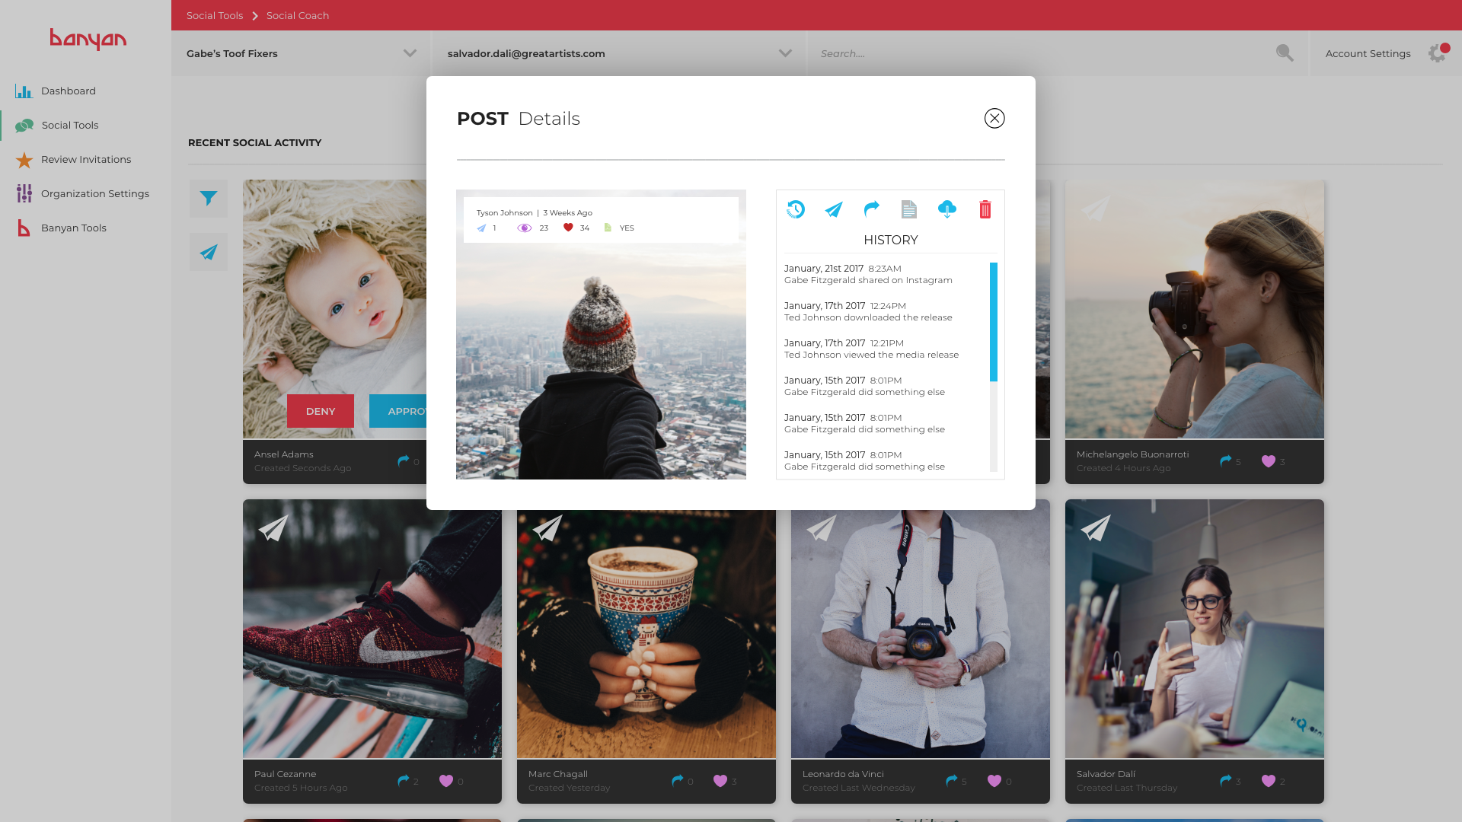Viewport: 1462px width, 822px height.
Task: Open the document release icon in modal
Action: coord(909,209)
